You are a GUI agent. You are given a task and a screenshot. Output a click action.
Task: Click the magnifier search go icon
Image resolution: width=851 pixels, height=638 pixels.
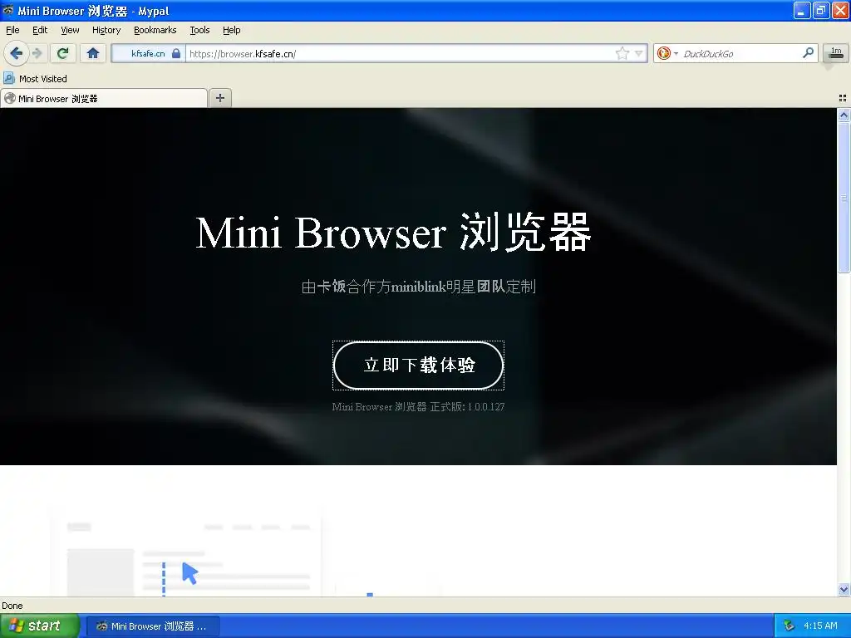pyautogui.click(x=808, y=52)
